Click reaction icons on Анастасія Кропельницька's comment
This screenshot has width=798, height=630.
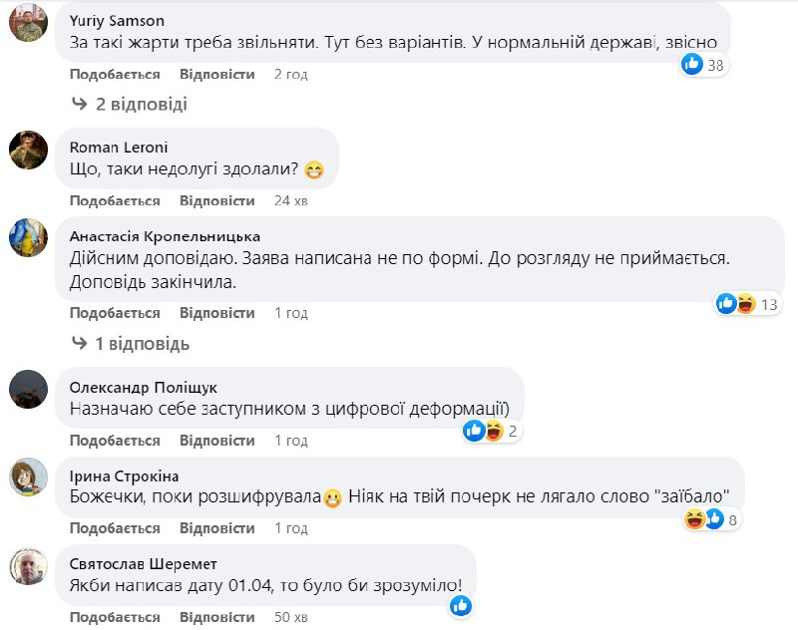[x=735, y=304]
